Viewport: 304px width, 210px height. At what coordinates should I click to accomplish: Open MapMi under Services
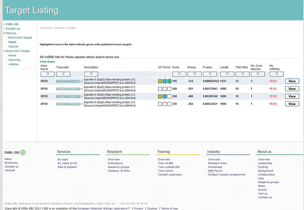coord(12,42)
